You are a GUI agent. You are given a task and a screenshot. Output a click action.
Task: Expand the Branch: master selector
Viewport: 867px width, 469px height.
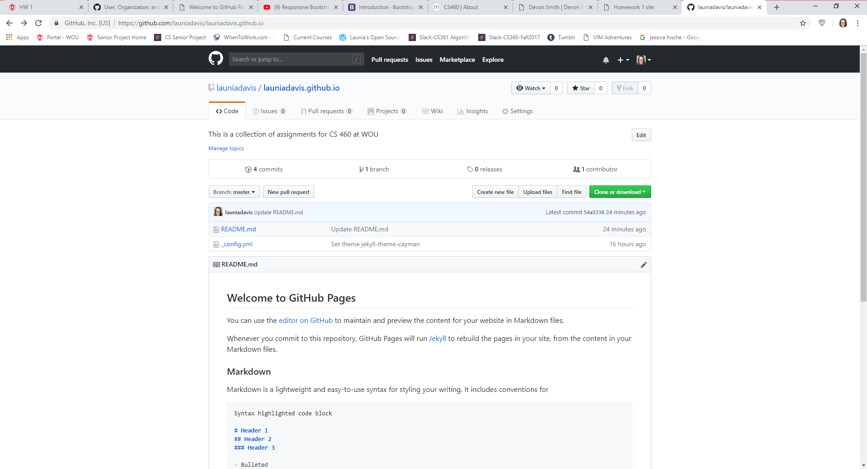[x=234, y=192]
